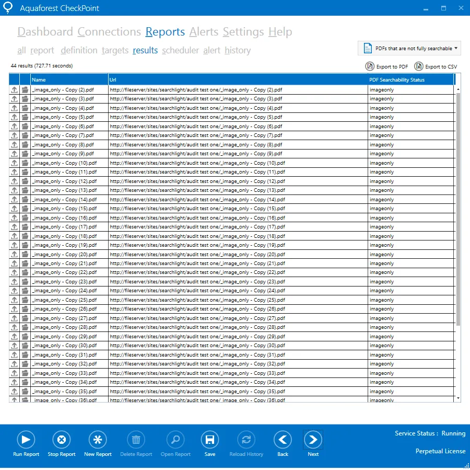Viewport: 470px width, 470px height.
Task: Open the 'definition' sub-tab
Action: coord(79,50)
